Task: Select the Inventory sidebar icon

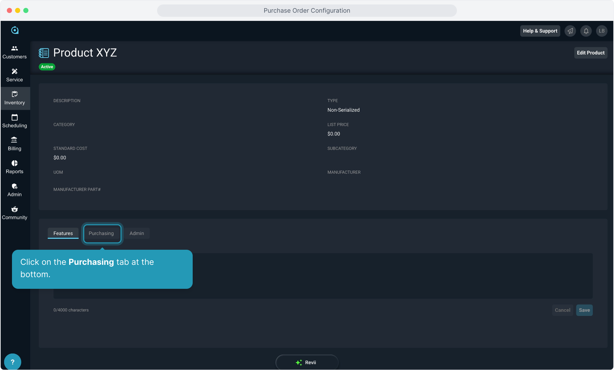Action: [x=14, y=98]
